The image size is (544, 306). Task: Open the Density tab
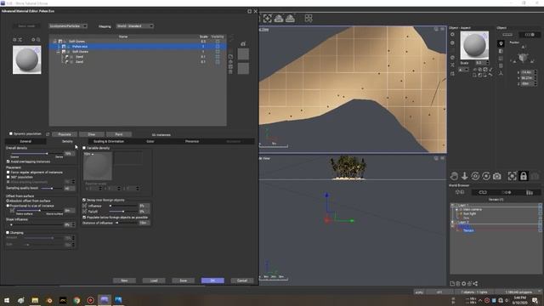coord(67,142)
